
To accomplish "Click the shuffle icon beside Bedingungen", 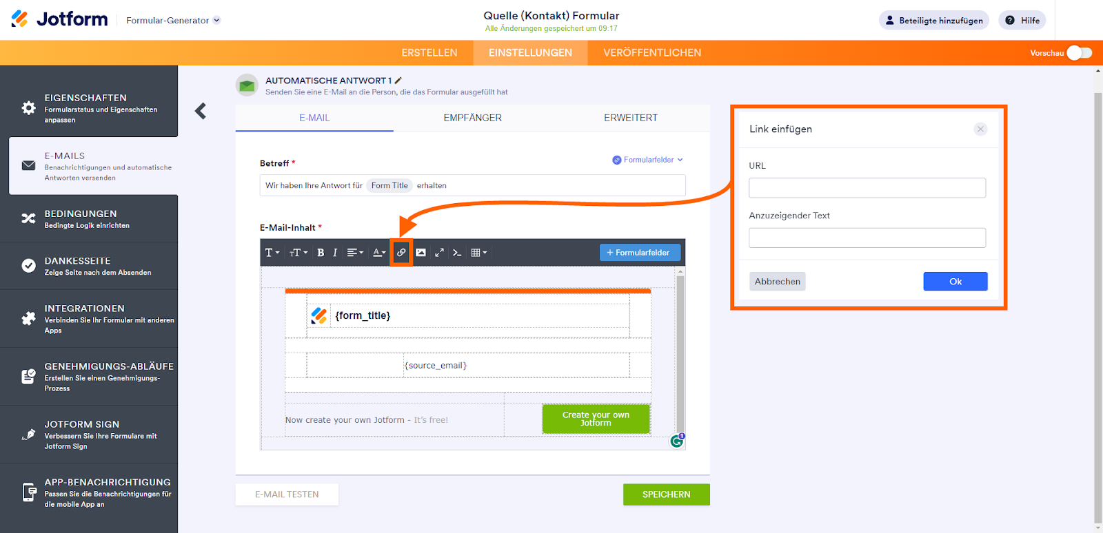I will (x=28, y=218).
